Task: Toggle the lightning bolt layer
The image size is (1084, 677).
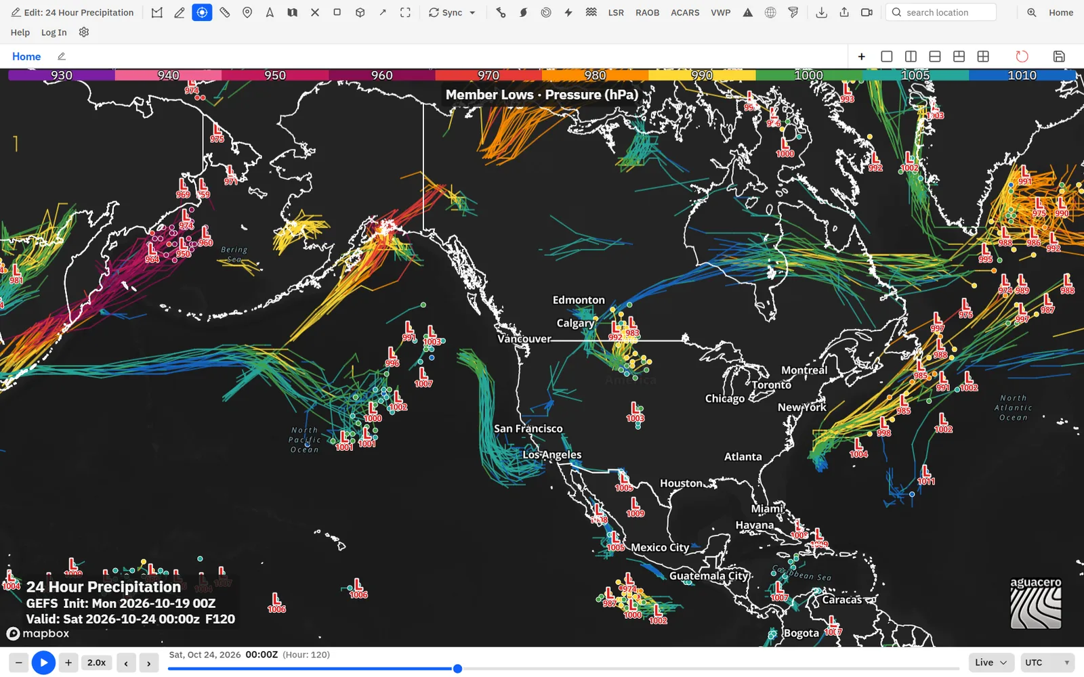Action: pyautogui.click(x=568, y=12)
